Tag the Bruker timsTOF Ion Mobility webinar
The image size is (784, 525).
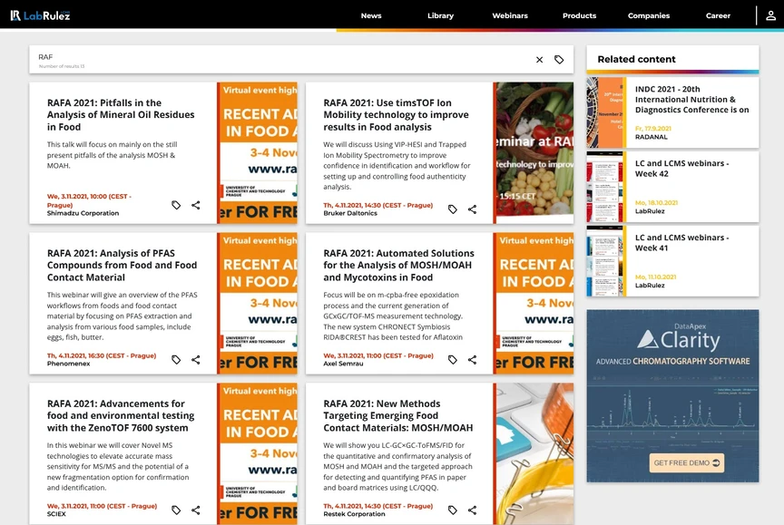click(x=453, y=209)
